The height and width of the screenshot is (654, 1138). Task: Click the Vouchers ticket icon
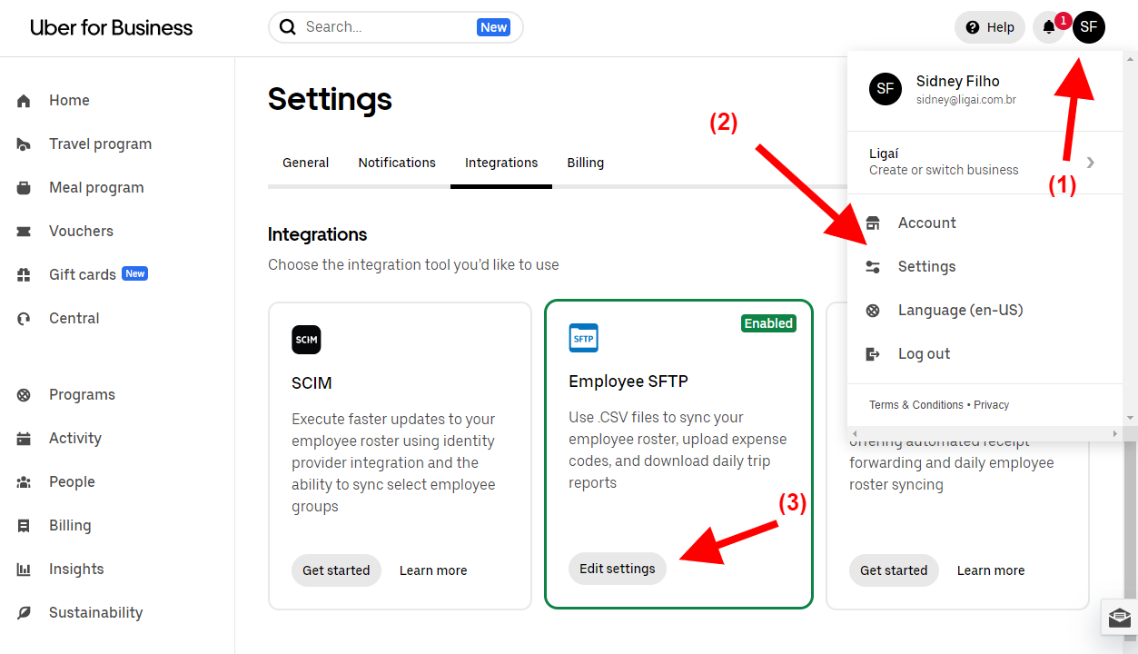click(24, 232)
